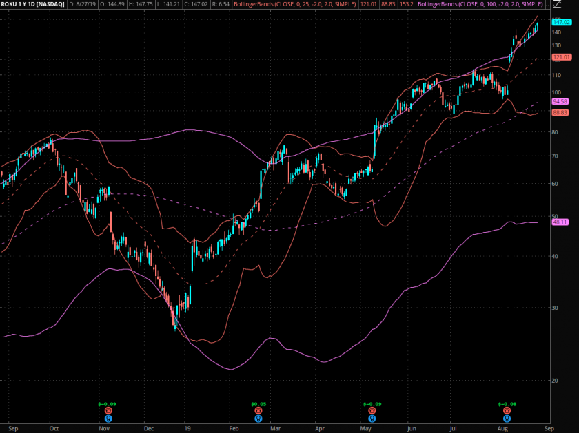
Task: Select the red earnings icon in May
Action: pyautogui.click(x=372, y=410)
